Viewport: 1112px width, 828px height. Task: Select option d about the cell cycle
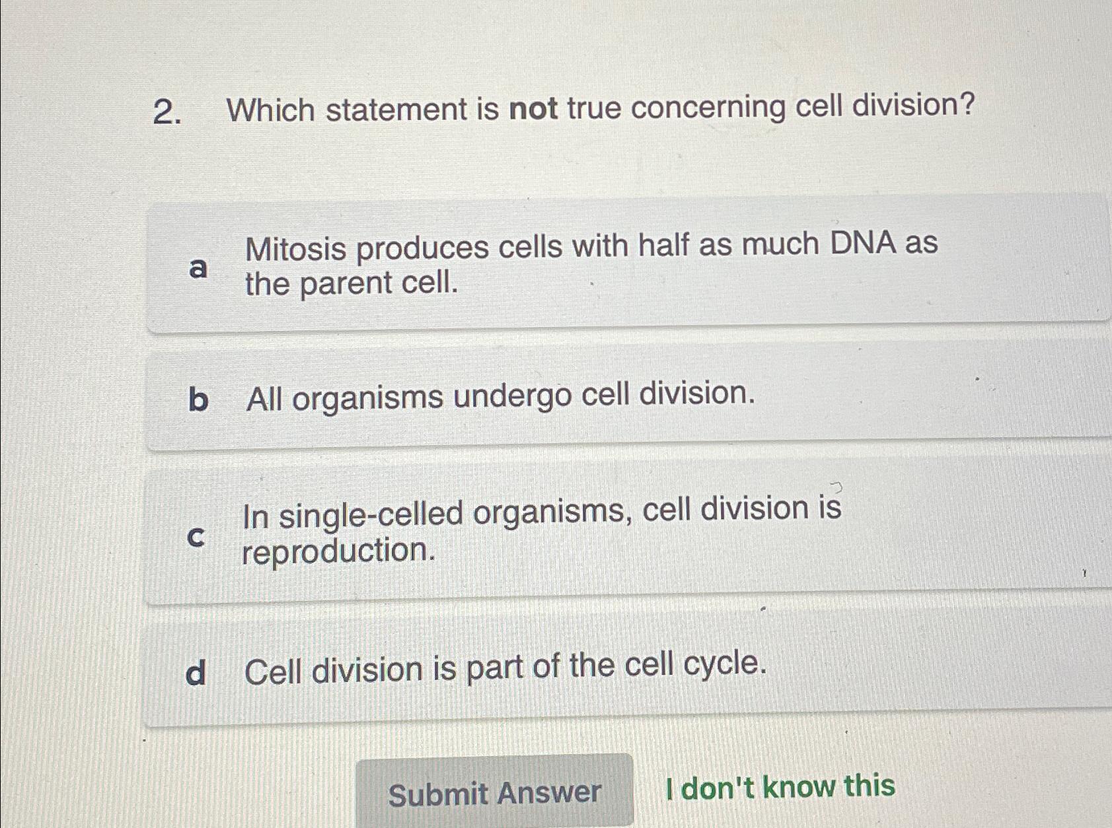(562, 669)
